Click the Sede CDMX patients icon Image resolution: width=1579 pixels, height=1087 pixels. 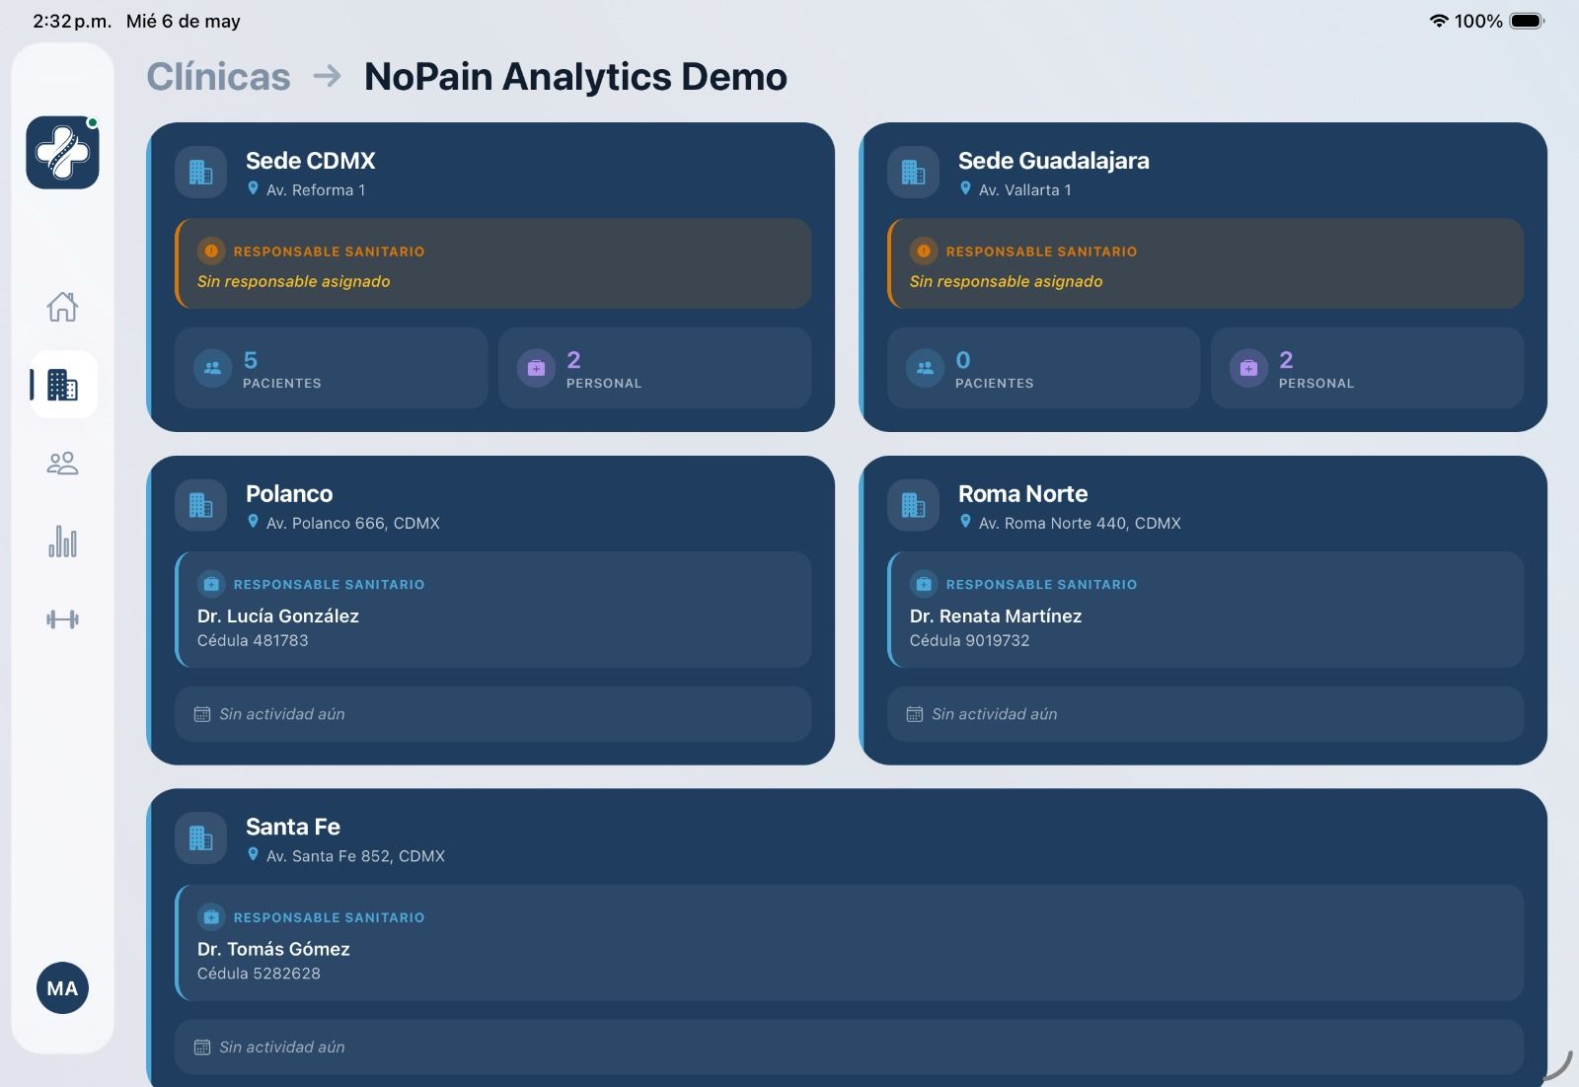212,369
